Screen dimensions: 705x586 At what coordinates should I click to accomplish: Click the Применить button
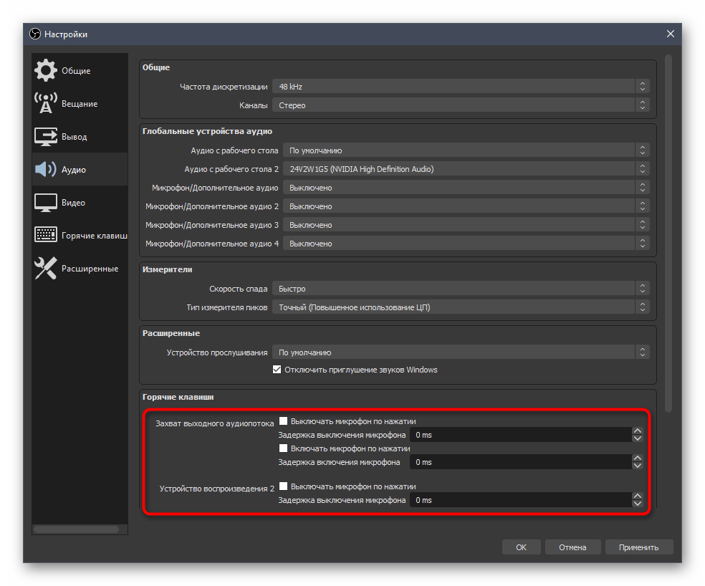[638, 547]
